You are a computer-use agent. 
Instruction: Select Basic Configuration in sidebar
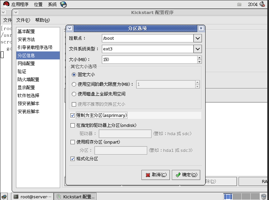click(38, 32)
